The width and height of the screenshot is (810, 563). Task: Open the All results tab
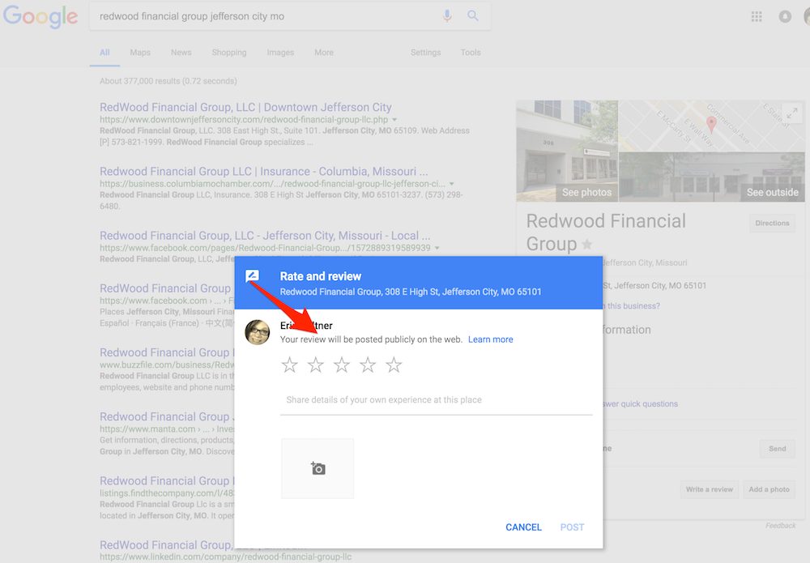[104, 53]
